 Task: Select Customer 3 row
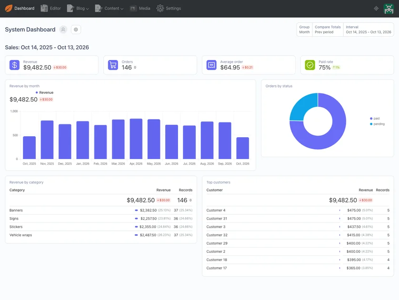[x=298, y=227]
